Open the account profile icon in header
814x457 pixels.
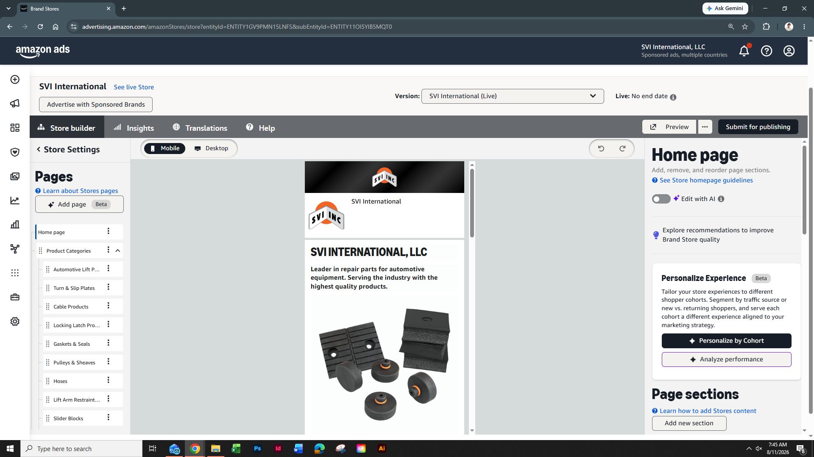pyautogui.click(x=789, y=51)
